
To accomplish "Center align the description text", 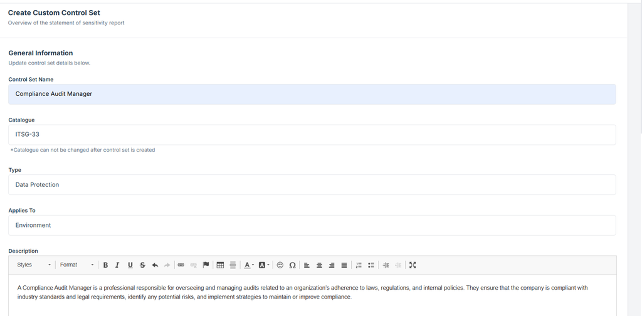I will [319, 265].
